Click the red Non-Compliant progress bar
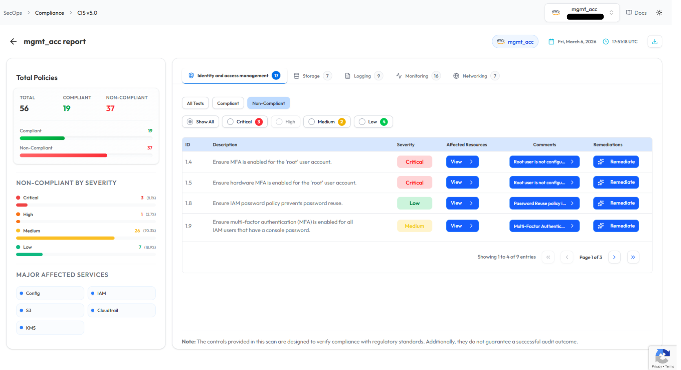Viewport: 681px width, 370px height. coord(63,155)
